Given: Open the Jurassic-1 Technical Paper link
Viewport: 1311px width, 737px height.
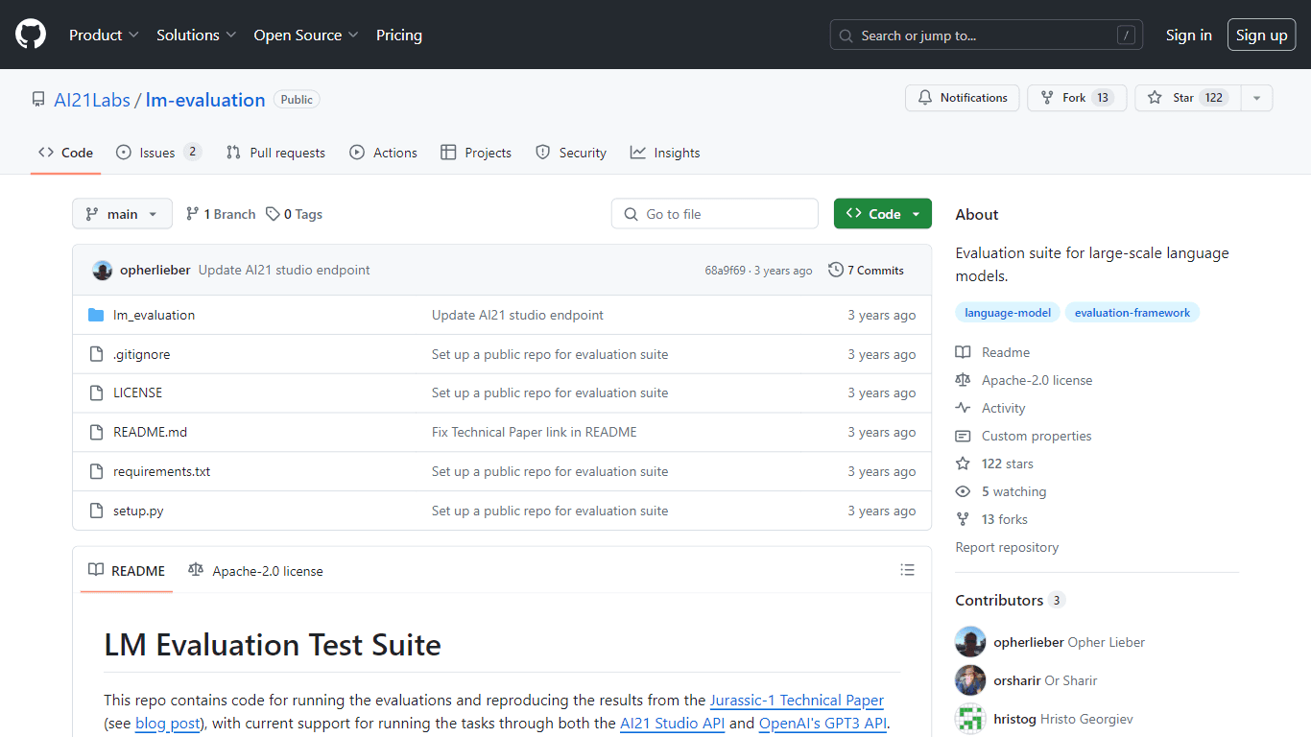Looking at the screenshot, I should pos(797,701).
